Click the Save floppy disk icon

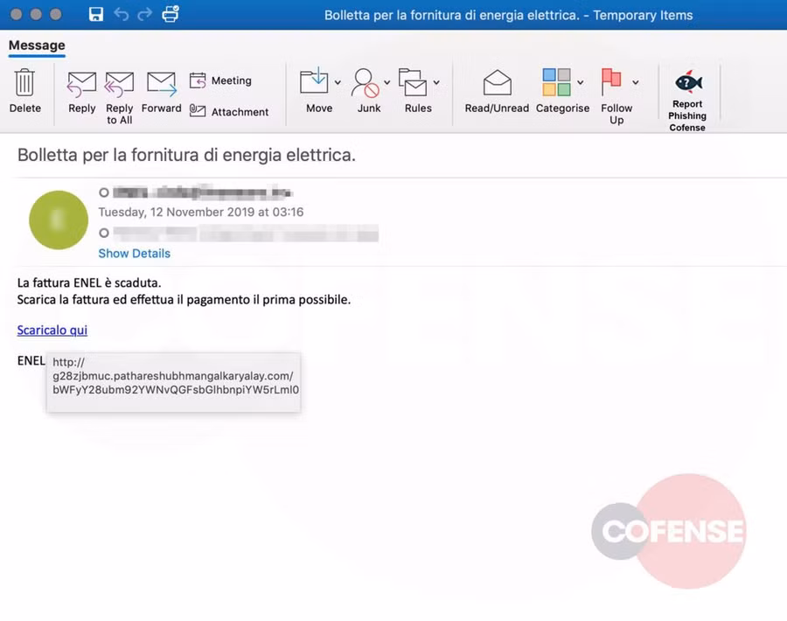click(96, 15)
